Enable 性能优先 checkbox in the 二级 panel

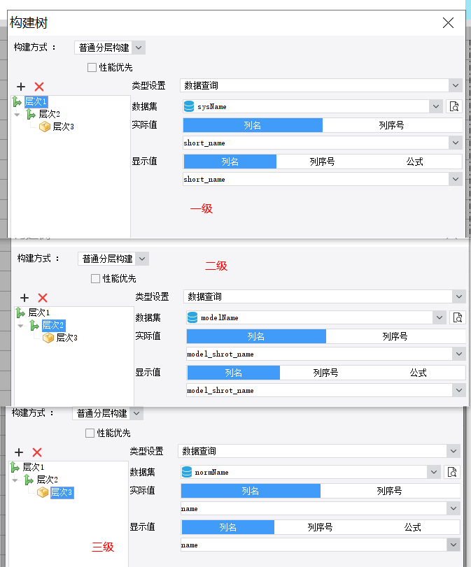click(95, 278)
